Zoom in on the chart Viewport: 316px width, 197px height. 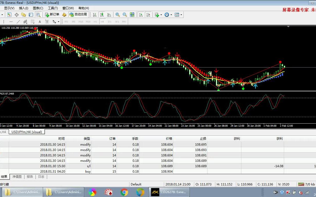pyautogui.click(x=118, y=15)
